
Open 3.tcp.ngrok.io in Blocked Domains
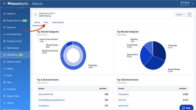point(123,94)
